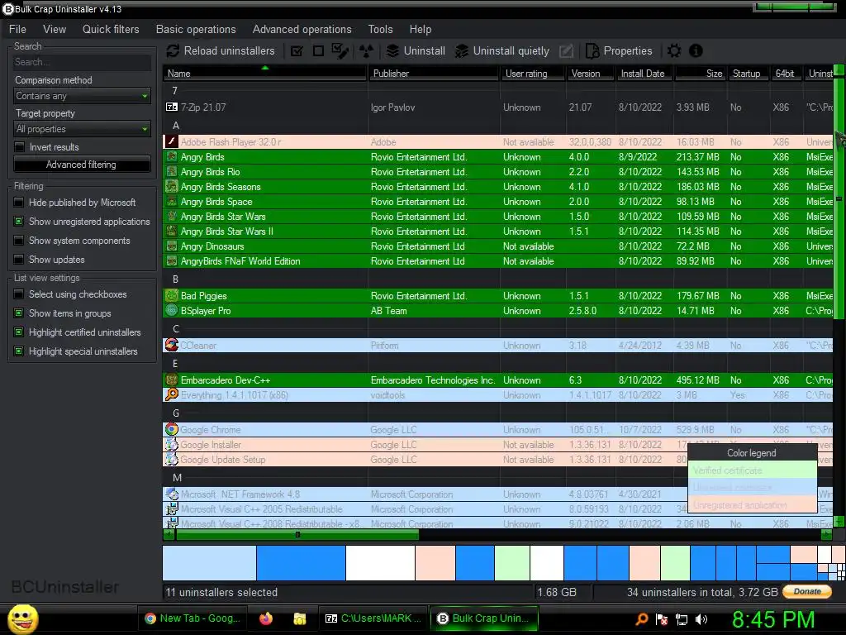
Task: Click the deselect all square toolbar icon
Action: (318, 50)
